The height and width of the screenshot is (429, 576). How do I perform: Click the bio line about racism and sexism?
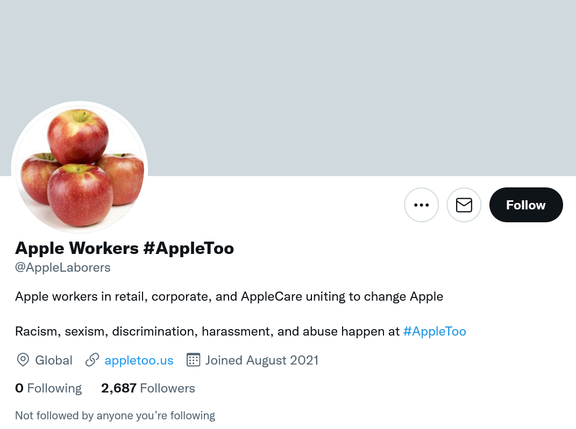pyautogui.click(x=240, y=331)
